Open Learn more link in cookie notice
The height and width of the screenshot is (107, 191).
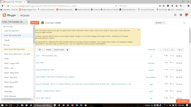pyautogui.click(x=73, y=44)
